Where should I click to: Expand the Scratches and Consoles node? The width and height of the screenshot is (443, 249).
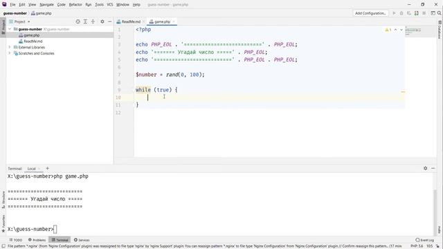(x=10, y=53)
